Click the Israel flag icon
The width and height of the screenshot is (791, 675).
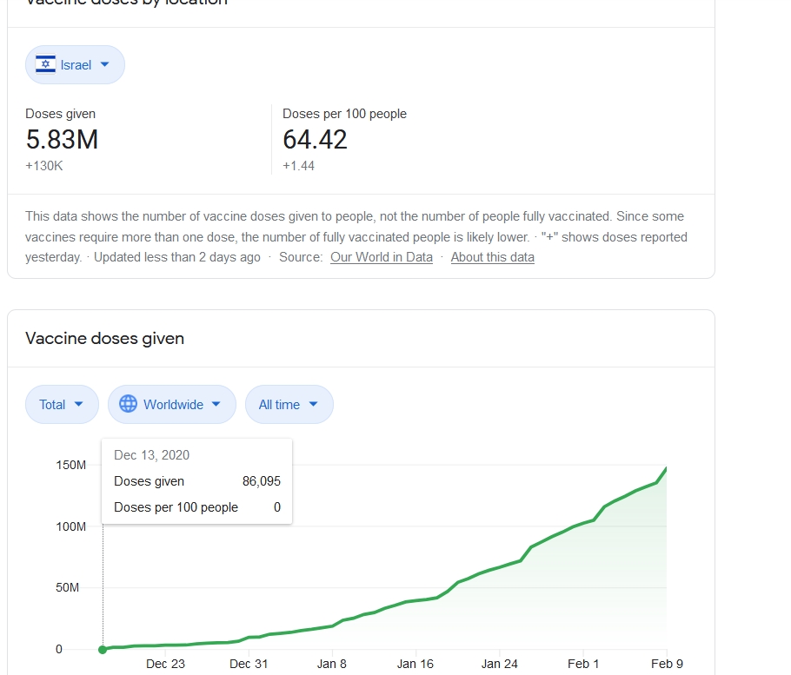tap(45, 64)
